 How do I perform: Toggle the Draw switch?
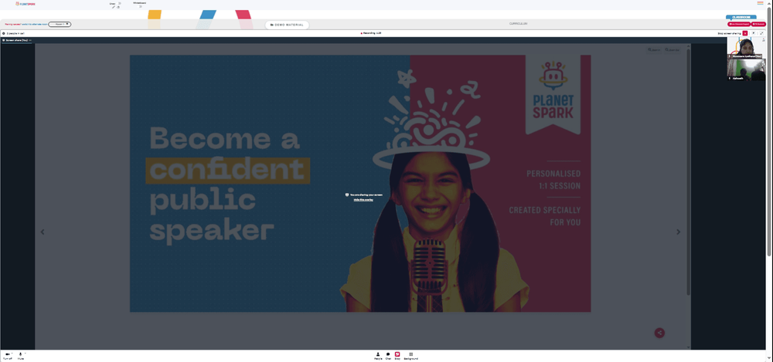(x=119, y=3)
